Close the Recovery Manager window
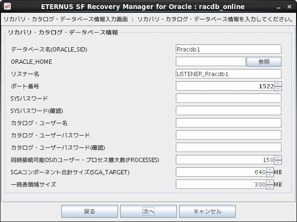Image resolution: width=297 pixels, height=222 pixels. 289,7
